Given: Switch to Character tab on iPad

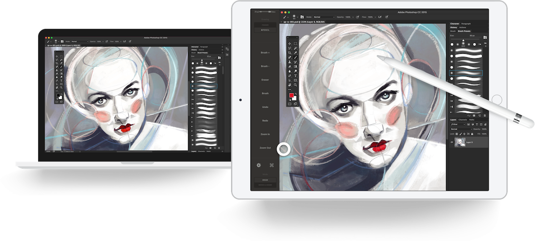Looking at the screenshot, I should click(455, 23).
